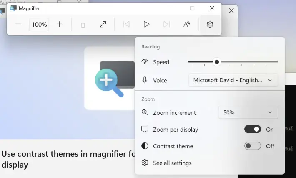Click the See all settings gear icon
The height and width of the screenshot is (178, 296).
coord(145,163)
